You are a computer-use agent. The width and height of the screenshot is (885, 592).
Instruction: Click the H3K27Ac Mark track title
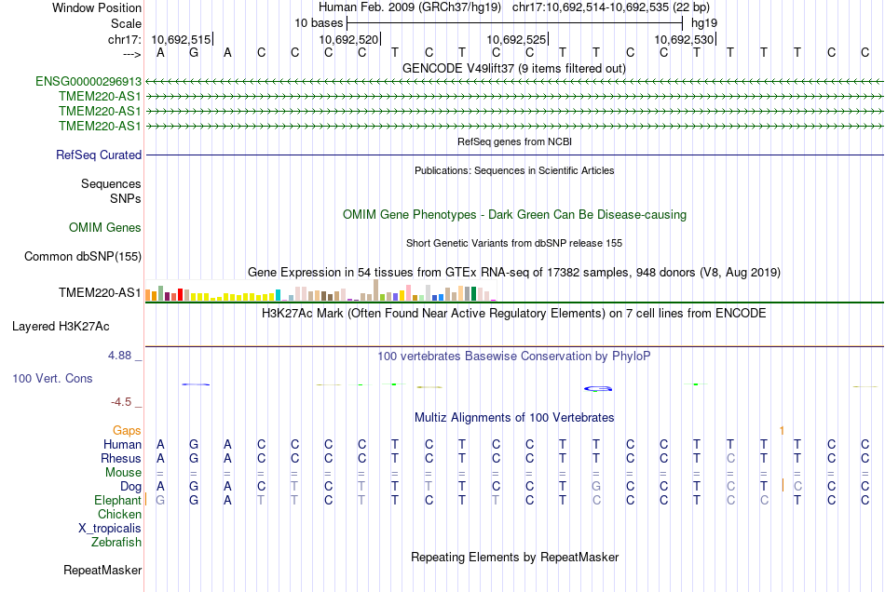click(514, 314)
